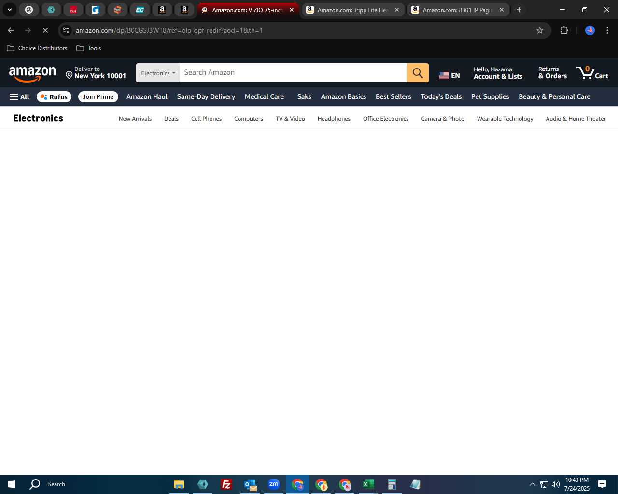Bookmark this page with the star
The image size is (618, 494).
pyautogui.click(x=540, y=30)
